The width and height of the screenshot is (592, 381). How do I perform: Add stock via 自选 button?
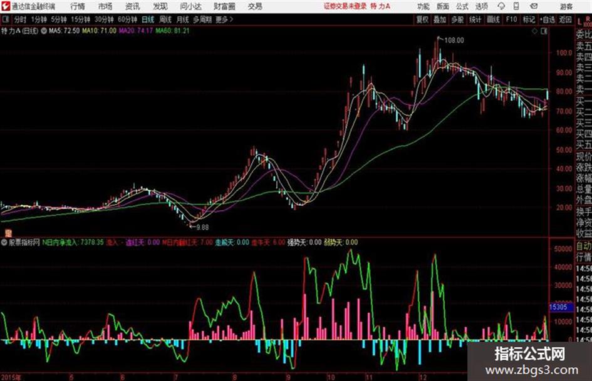pyautogui.click(x=548, y=19)
